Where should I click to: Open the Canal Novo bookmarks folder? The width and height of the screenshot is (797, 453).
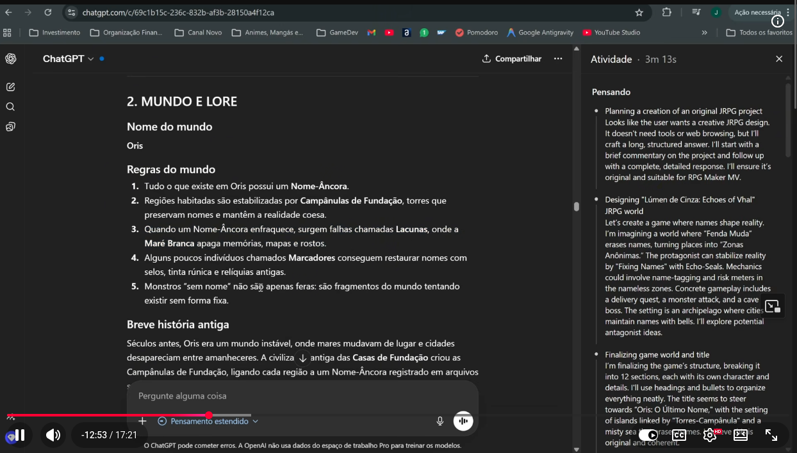(x=197, y=32)
